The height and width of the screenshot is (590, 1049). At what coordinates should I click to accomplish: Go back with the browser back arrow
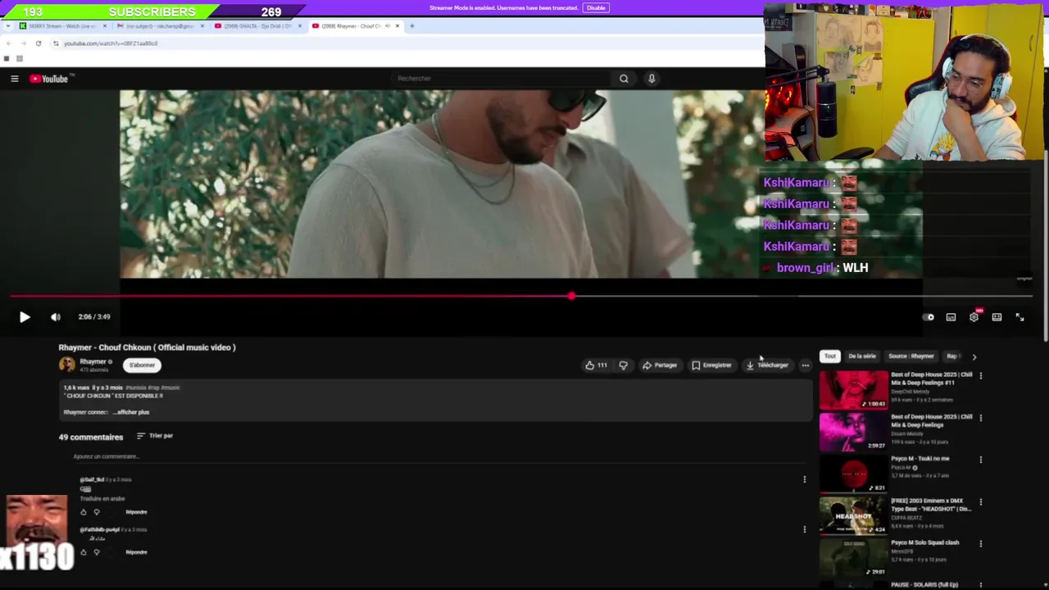coord(8,43)
